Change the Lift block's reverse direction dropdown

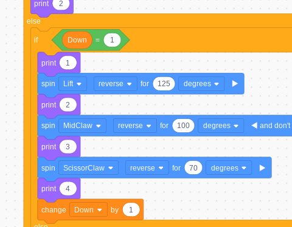[116, 84]
